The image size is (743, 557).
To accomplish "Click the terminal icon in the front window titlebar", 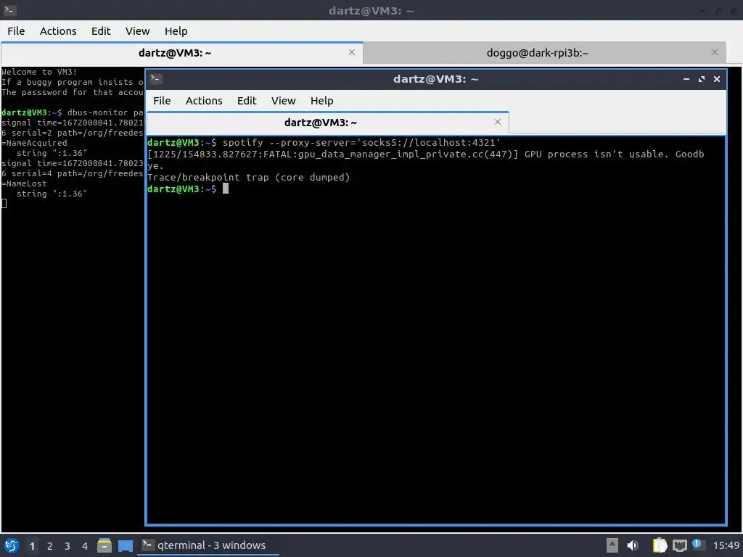I will [x=156, y=79].
